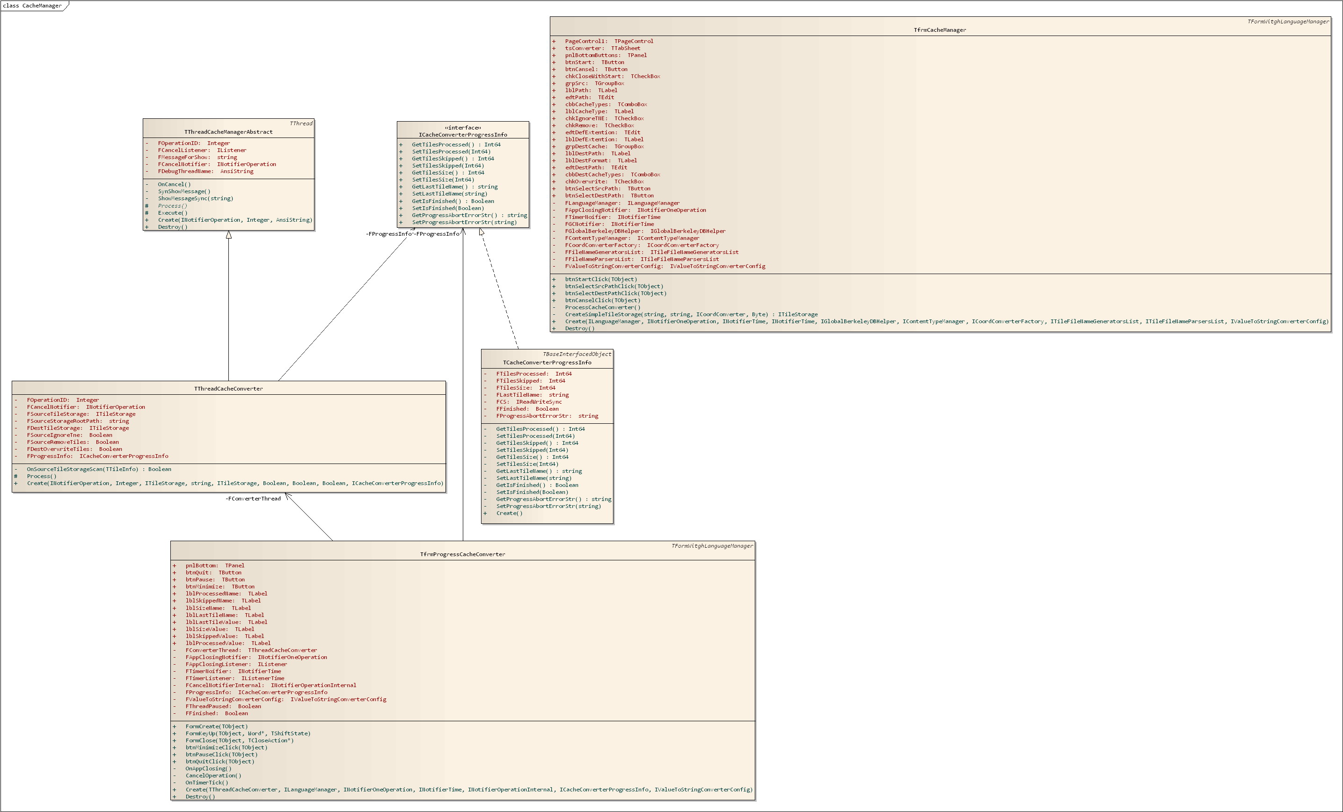Click the dashed realization arrowhead under ICacheConverterProgressInfo
The height and width of the screenshot is (812, 1343).
481,232
